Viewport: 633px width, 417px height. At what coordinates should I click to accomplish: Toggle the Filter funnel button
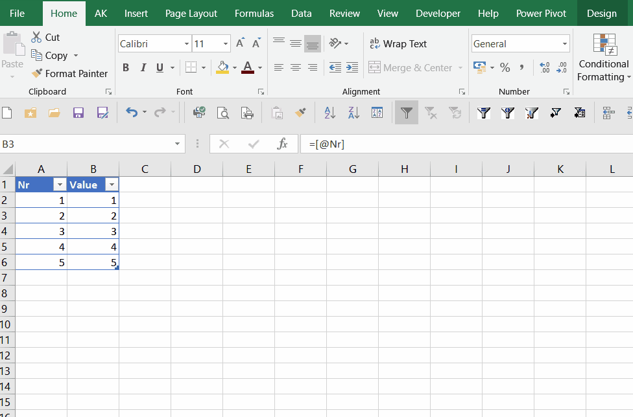coord(407,113)
